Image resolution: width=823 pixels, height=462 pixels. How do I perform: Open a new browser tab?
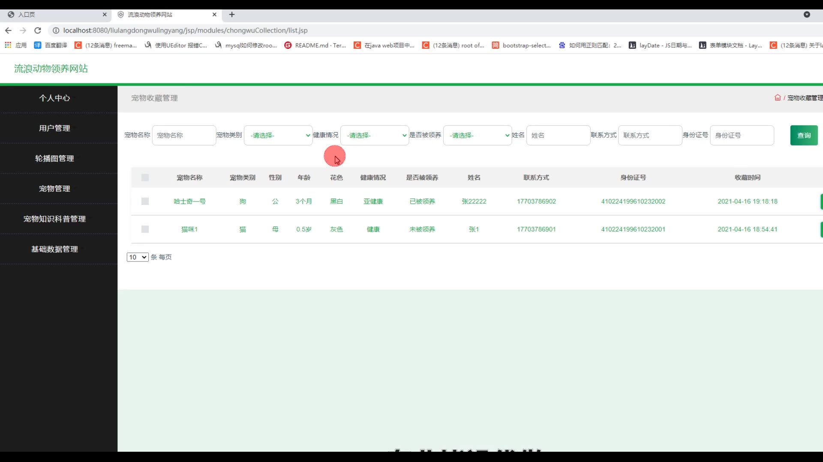coord(232,15)
